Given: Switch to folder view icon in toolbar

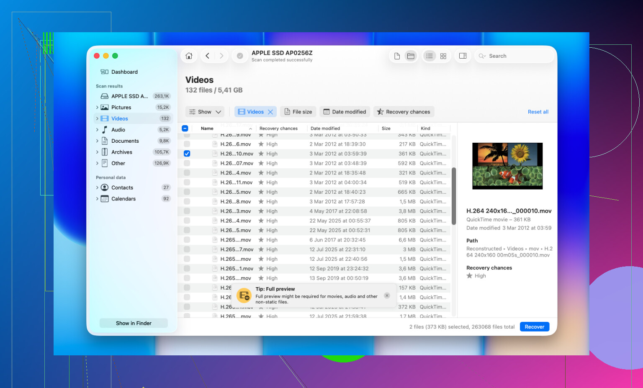Looking at the screenshot, I should 411,56.
